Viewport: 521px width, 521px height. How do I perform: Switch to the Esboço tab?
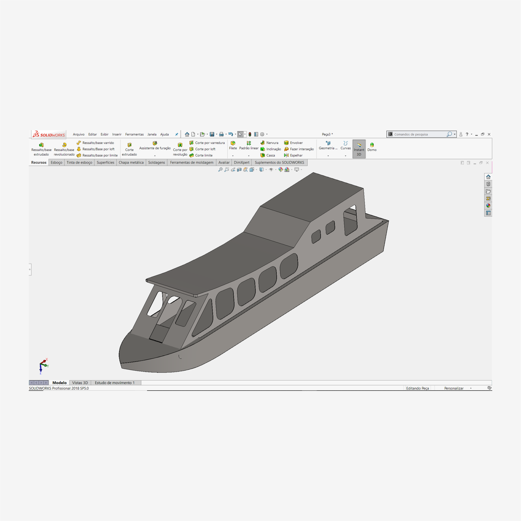(56, 162)
